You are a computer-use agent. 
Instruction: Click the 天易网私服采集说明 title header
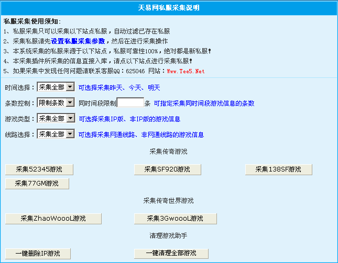click(169, 8)
